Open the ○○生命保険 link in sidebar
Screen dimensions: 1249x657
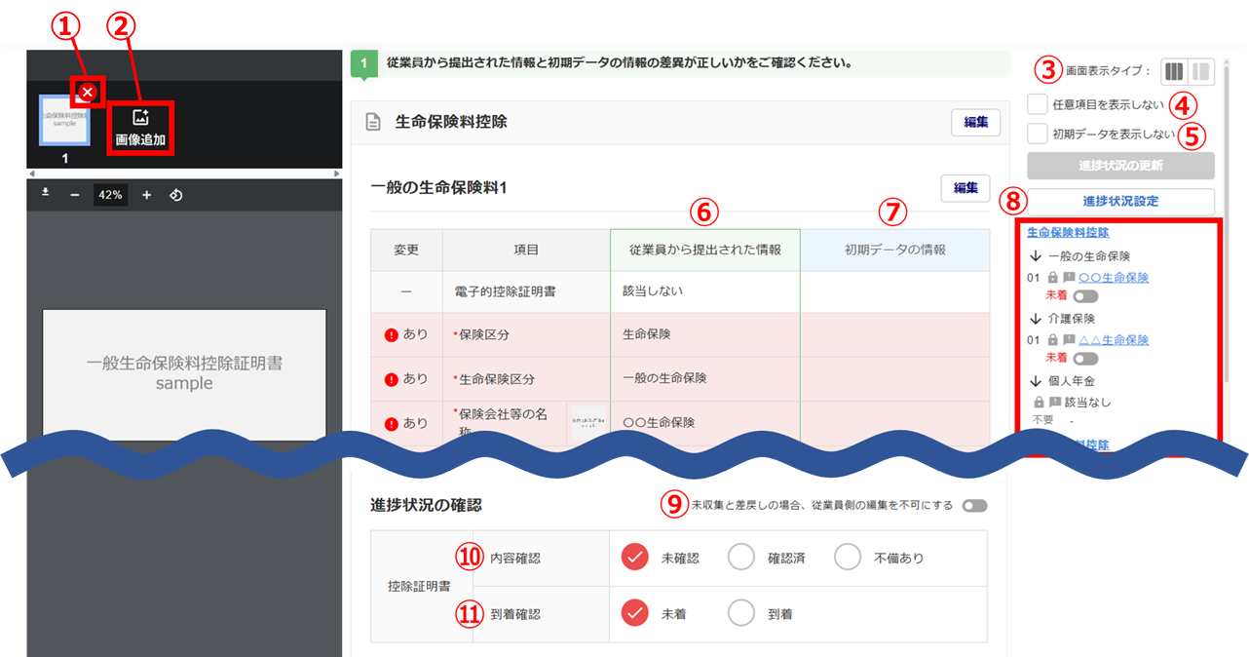click(1114, 278)
